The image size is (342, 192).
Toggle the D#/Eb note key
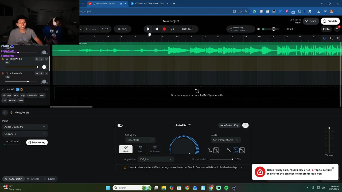[x=216, y=150]
